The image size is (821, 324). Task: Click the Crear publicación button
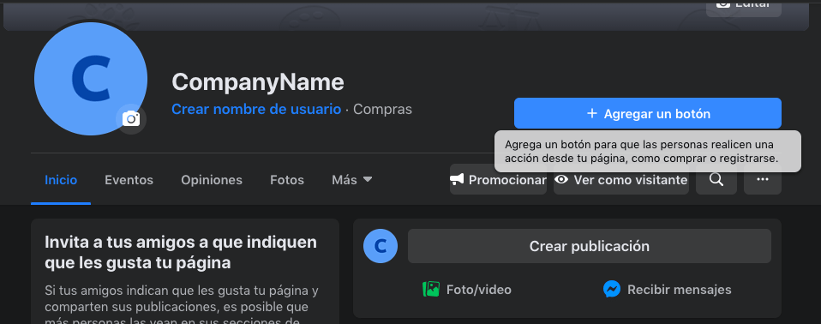589,246
